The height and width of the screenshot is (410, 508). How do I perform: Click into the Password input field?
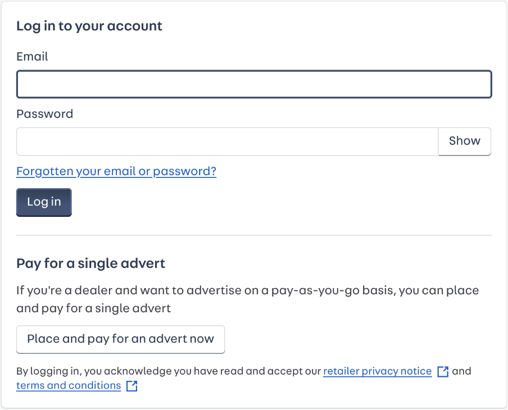tap(228, 141)
